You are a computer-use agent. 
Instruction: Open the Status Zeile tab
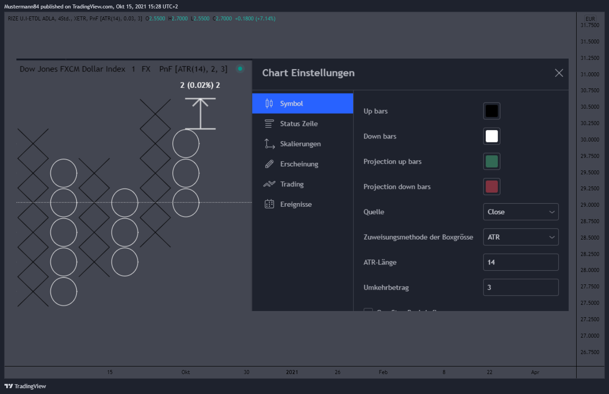(x=303, y=124)
